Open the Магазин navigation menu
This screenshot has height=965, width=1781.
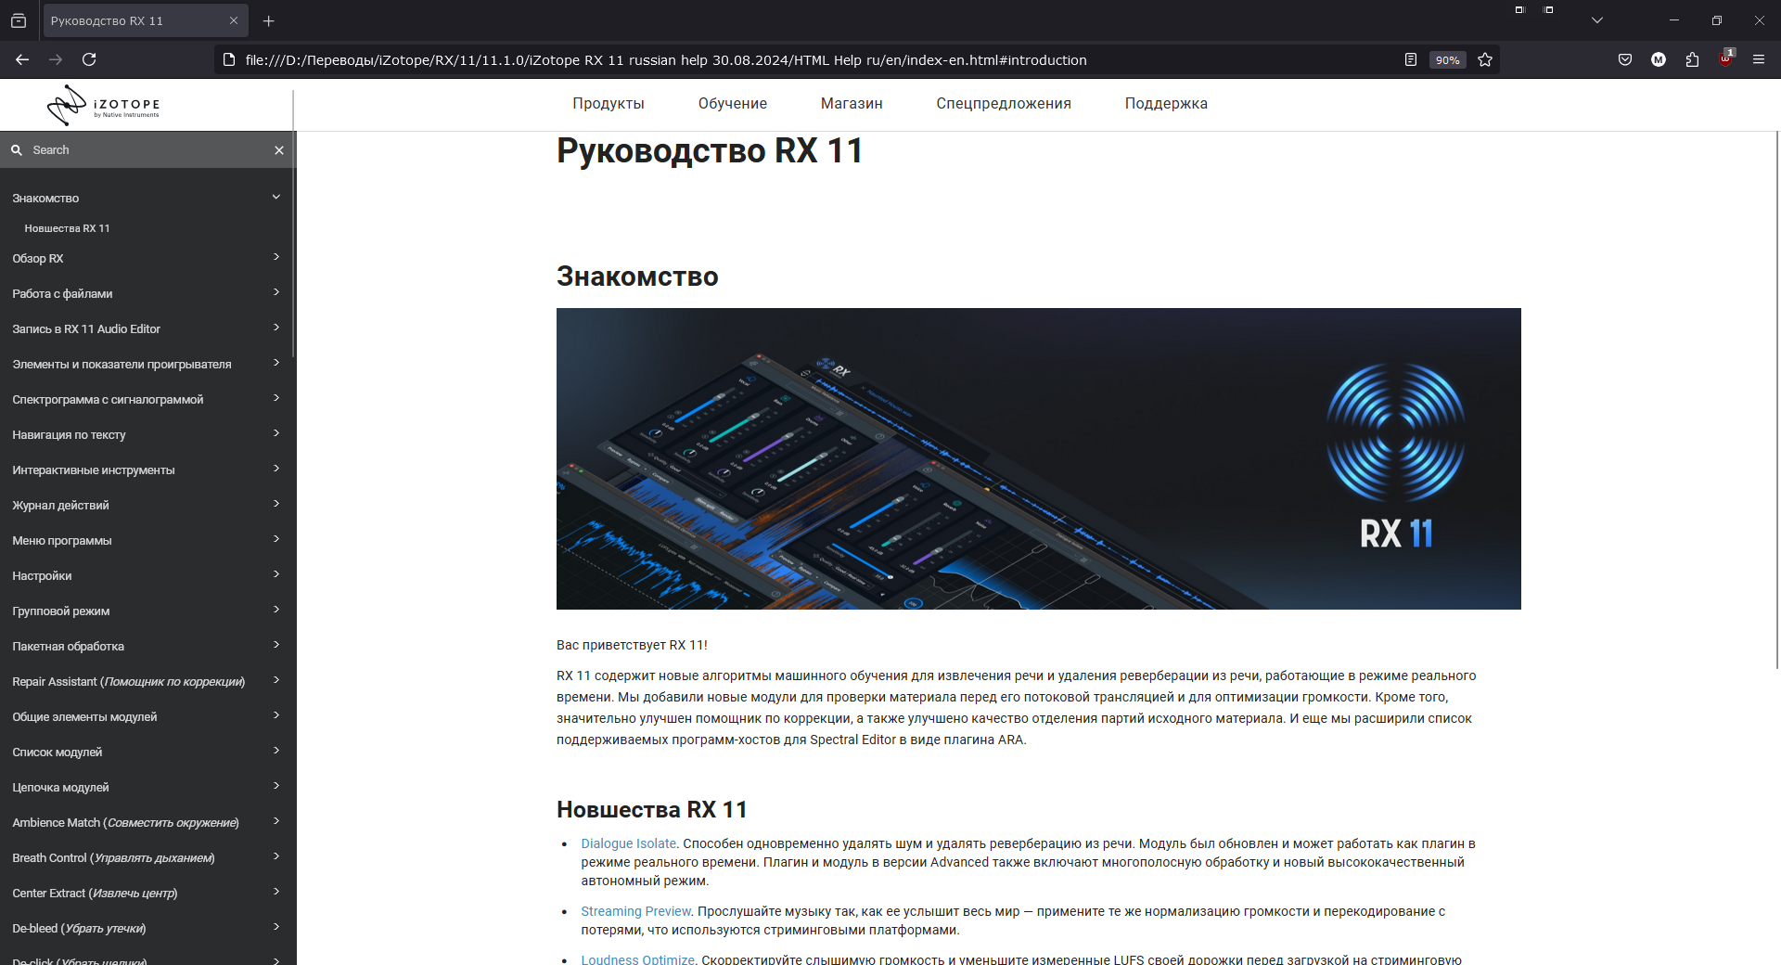pyautogui.click(x=852, y=104)
